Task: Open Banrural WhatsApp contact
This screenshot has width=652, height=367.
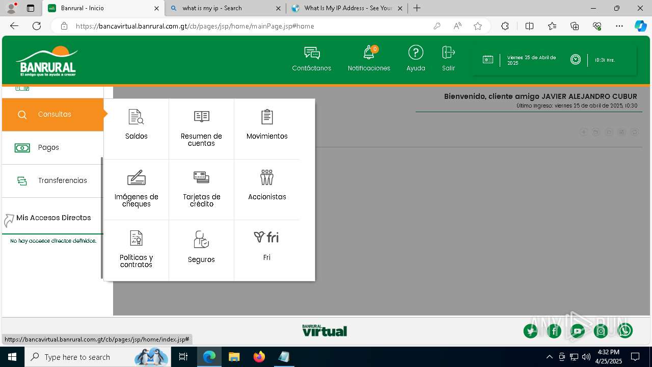Action: click(625, 331)
